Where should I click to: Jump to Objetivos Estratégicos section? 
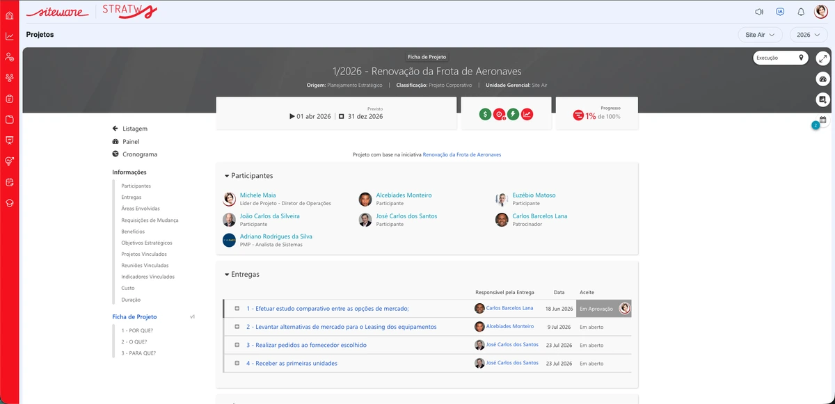[147, 243]
